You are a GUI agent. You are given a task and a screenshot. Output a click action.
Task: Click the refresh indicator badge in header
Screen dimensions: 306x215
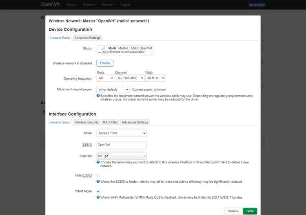(257, 4)
